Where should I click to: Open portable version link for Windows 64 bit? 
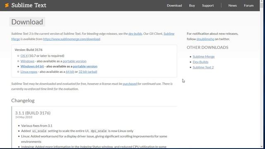85,66
